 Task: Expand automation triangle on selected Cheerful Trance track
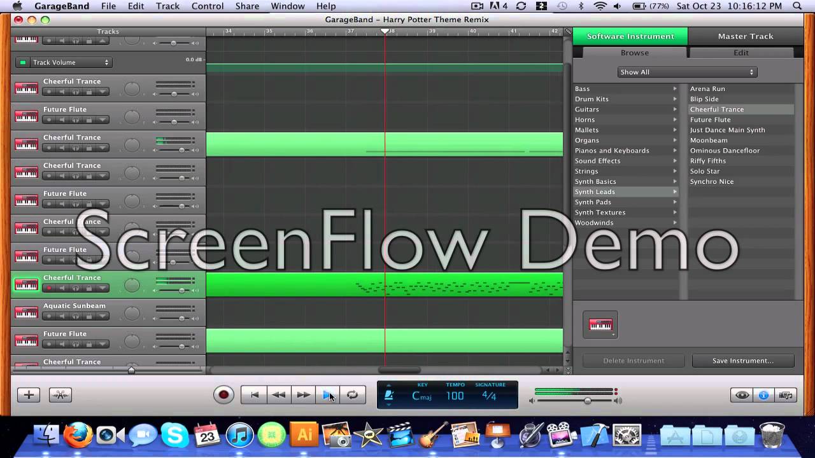[x=103, y=288]
